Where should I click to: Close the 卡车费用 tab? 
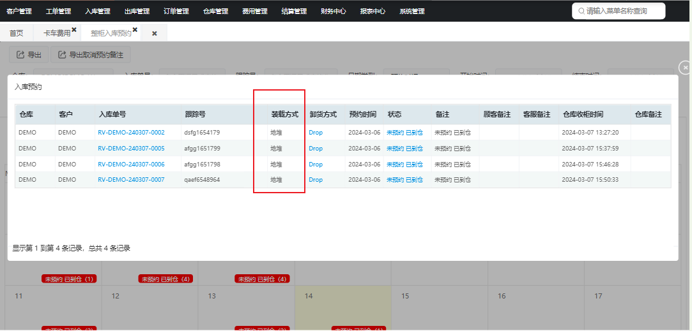(74, 29)
